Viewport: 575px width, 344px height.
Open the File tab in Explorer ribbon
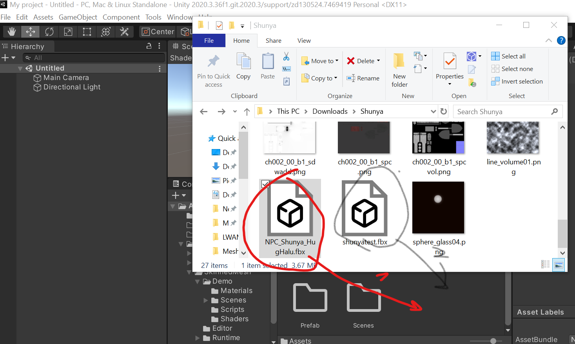point(209,40)
